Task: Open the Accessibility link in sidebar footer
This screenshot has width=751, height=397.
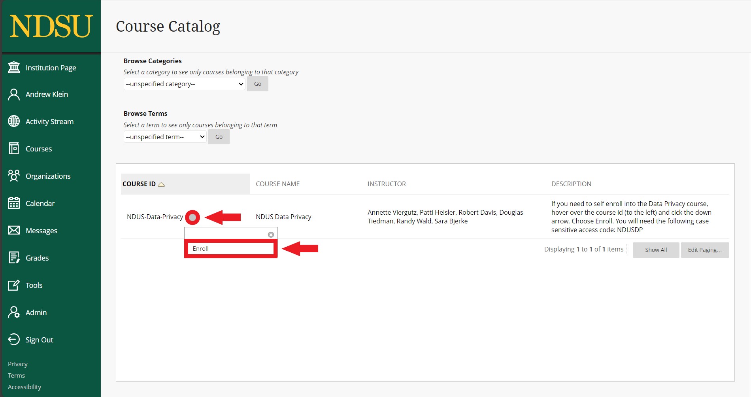Action: pos(25,387)
